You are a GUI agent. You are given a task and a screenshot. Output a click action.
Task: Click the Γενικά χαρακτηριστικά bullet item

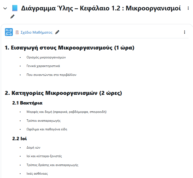[43, 66]
